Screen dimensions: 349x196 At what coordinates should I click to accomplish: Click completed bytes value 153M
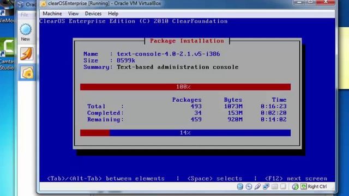[x=235, y=113]
